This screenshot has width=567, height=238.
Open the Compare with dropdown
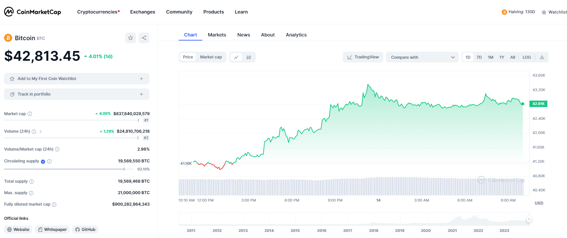click(422, 57)
